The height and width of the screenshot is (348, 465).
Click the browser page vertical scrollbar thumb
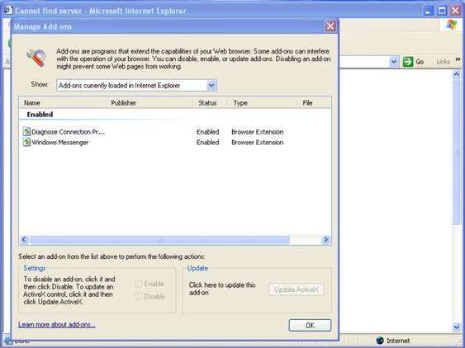tap(457, 152)
